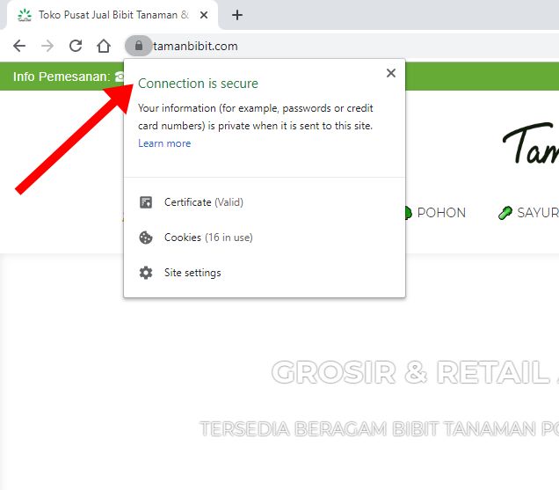
Task: Click the tab favicon of the site
Action: pos(25,15)
